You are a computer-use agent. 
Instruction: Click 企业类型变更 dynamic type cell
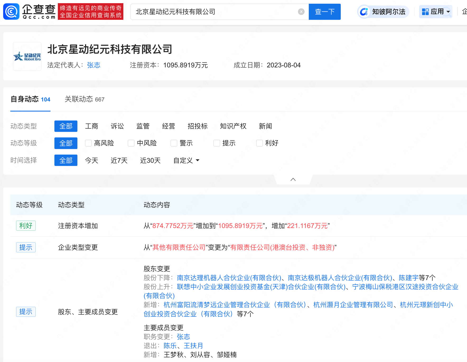coord(78,247)
